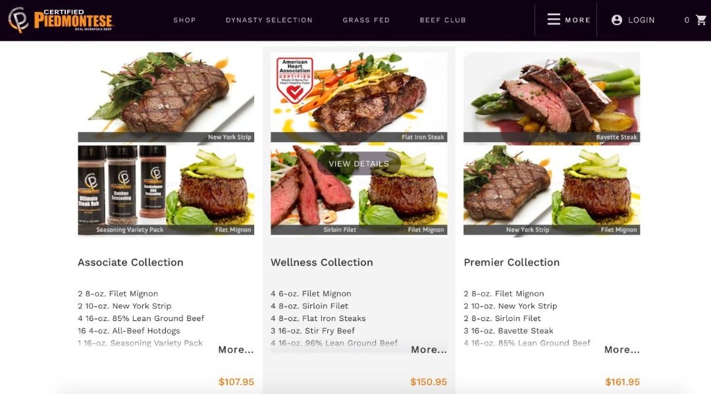Expand More under Associate Collection

coord(236,350)
